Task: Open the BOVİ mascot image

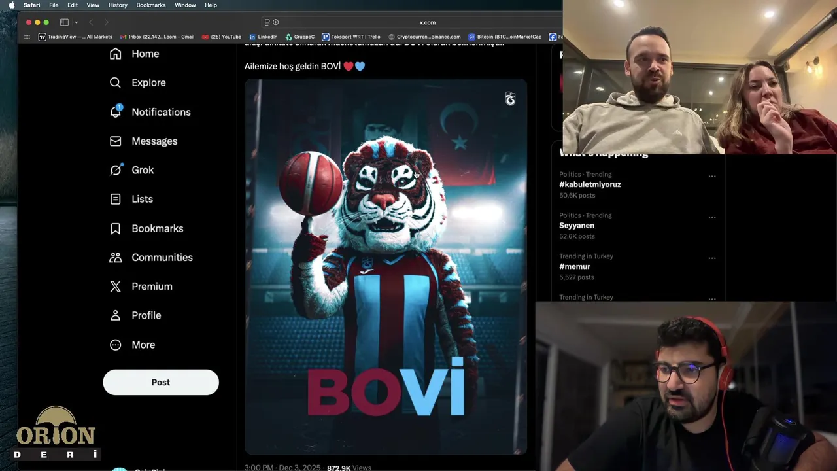Action: (385, 266)
